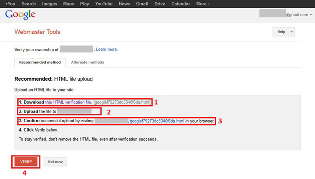Click the Google logo
The height and width of the screenshot is (179, 315).
point(20,14)
